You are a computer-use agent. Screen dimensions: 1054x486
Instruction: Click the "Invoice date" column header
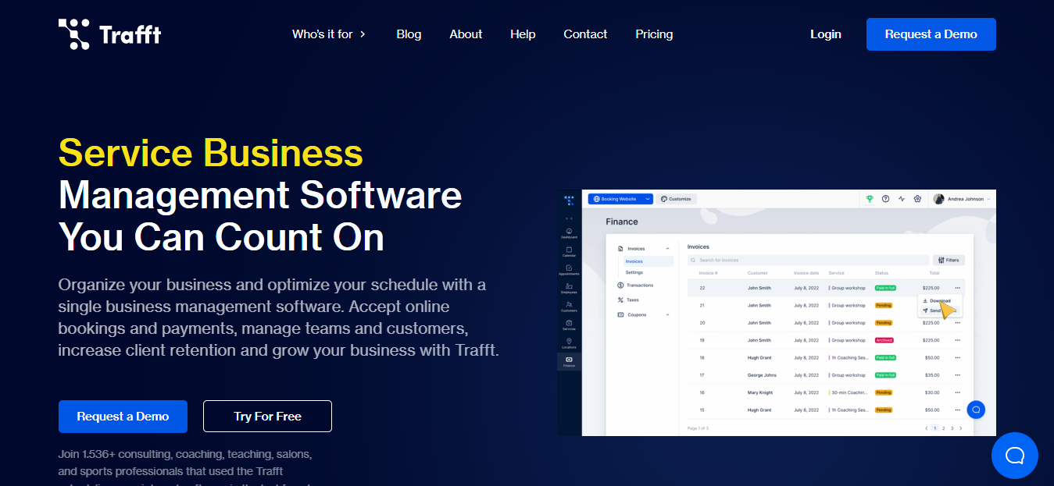coord(806,273)
